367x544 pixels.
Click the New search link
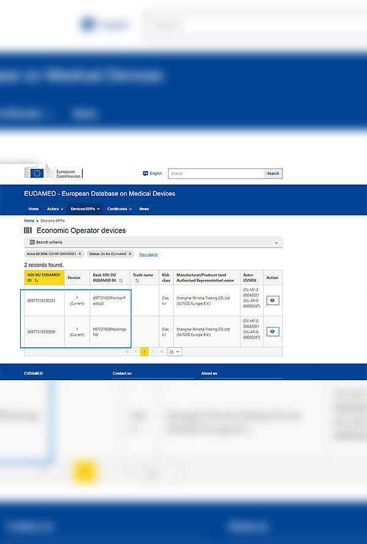click(149, 254)
